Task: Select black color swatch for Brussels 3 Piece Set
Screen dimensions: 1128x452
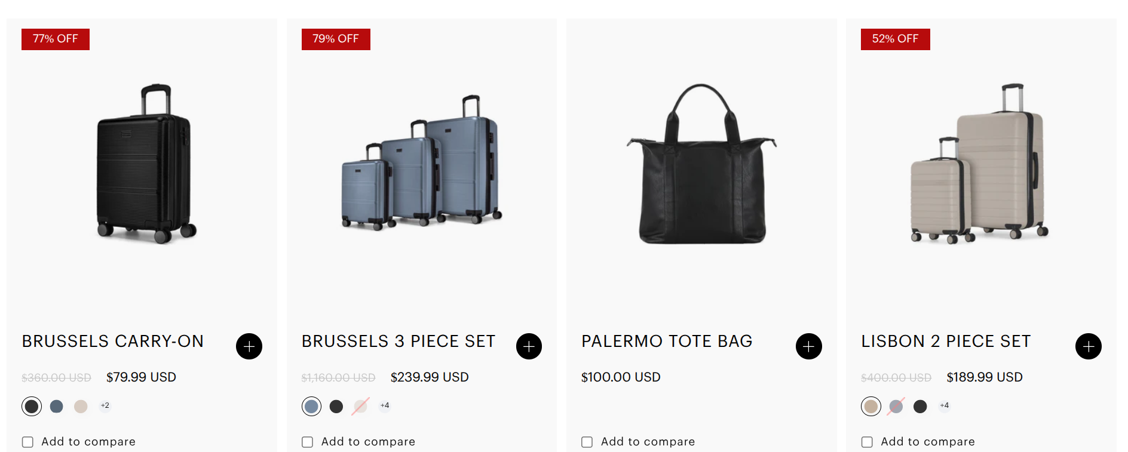Action: 336,407
